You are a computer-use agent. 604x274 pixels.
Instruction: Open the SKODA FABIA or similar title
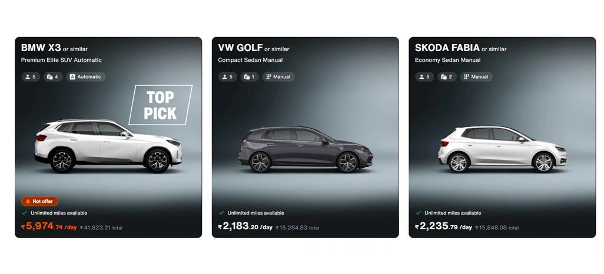pyautogui.click(x=461, y=48)
